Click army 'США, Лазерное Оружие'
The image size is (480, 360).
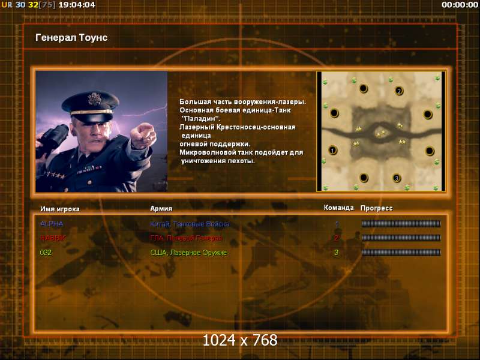(x=188, y=253)
